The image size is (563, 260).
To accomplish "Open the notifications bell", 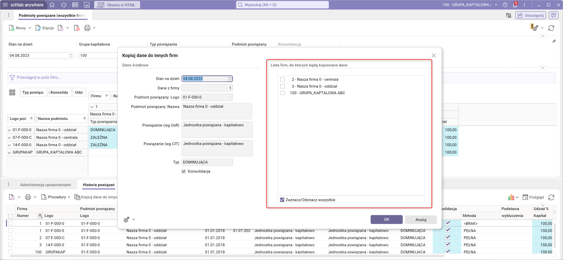I will pos(515,5).
